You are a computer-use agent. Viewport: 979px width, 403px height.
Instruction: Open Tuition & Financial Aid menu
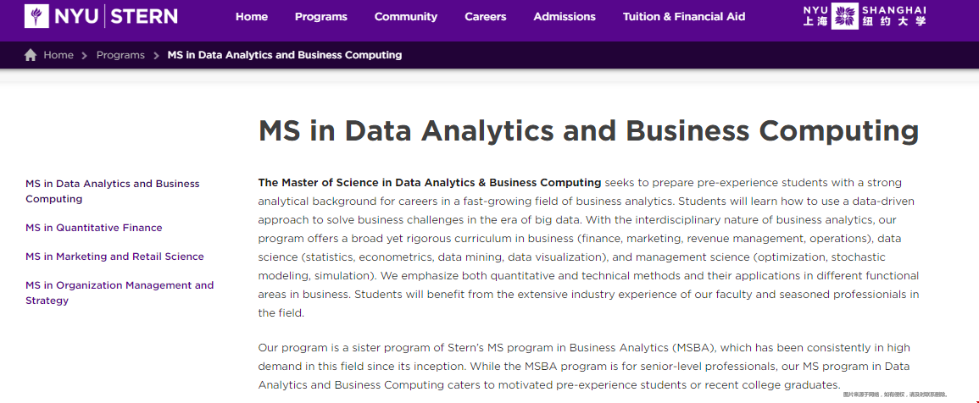pos(684,17)
